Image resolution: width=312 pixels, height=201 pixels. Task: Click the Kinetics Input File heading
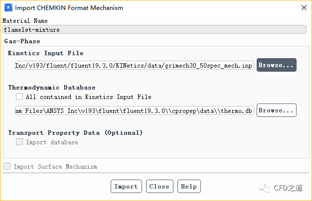point(46,53)
